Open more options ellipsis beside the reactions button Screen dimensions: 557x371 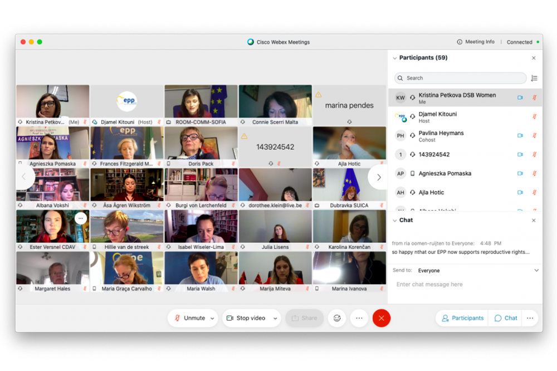point(359,318)
